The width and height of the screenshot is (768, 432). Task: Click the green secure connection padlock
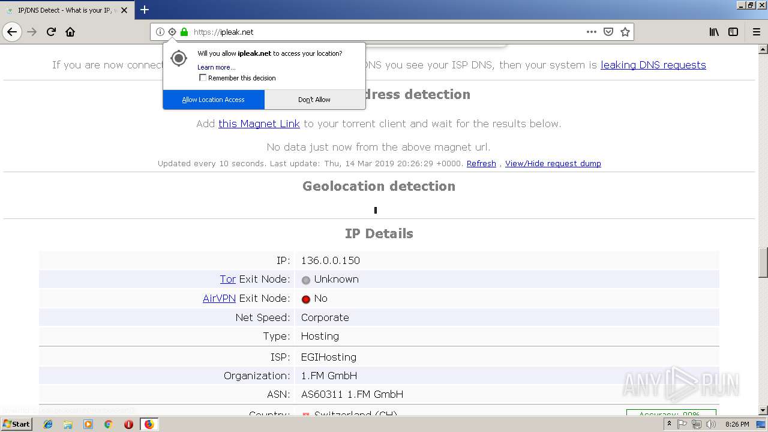(x=184, y=32)
